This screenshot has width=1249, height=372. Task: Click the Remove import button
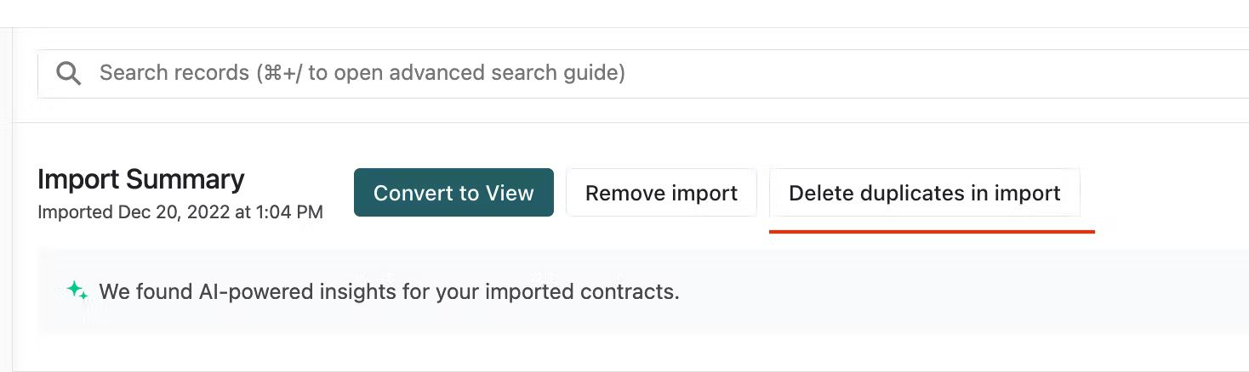pyautogui.click(x=661, y=193)
